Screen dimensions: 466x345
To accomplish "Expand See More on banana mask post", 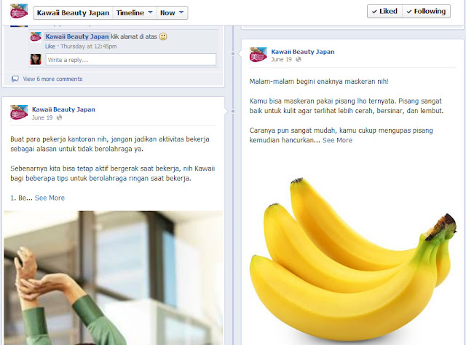I will click(337, 140).
